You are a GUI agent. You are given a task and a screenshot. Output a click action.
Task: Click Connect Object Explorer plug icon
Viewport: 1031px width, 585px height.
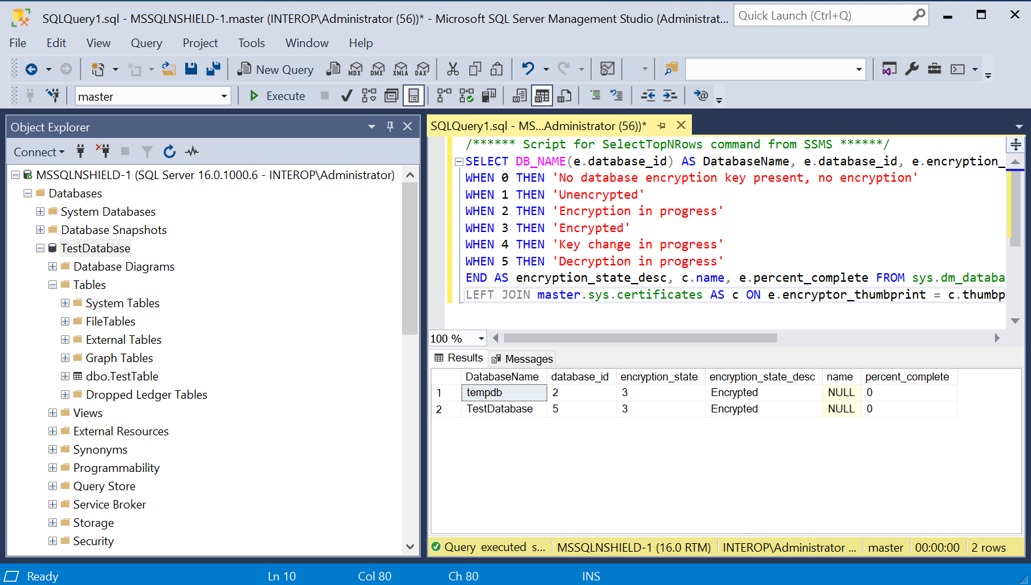pyautogui.click(x=81, y=152)
